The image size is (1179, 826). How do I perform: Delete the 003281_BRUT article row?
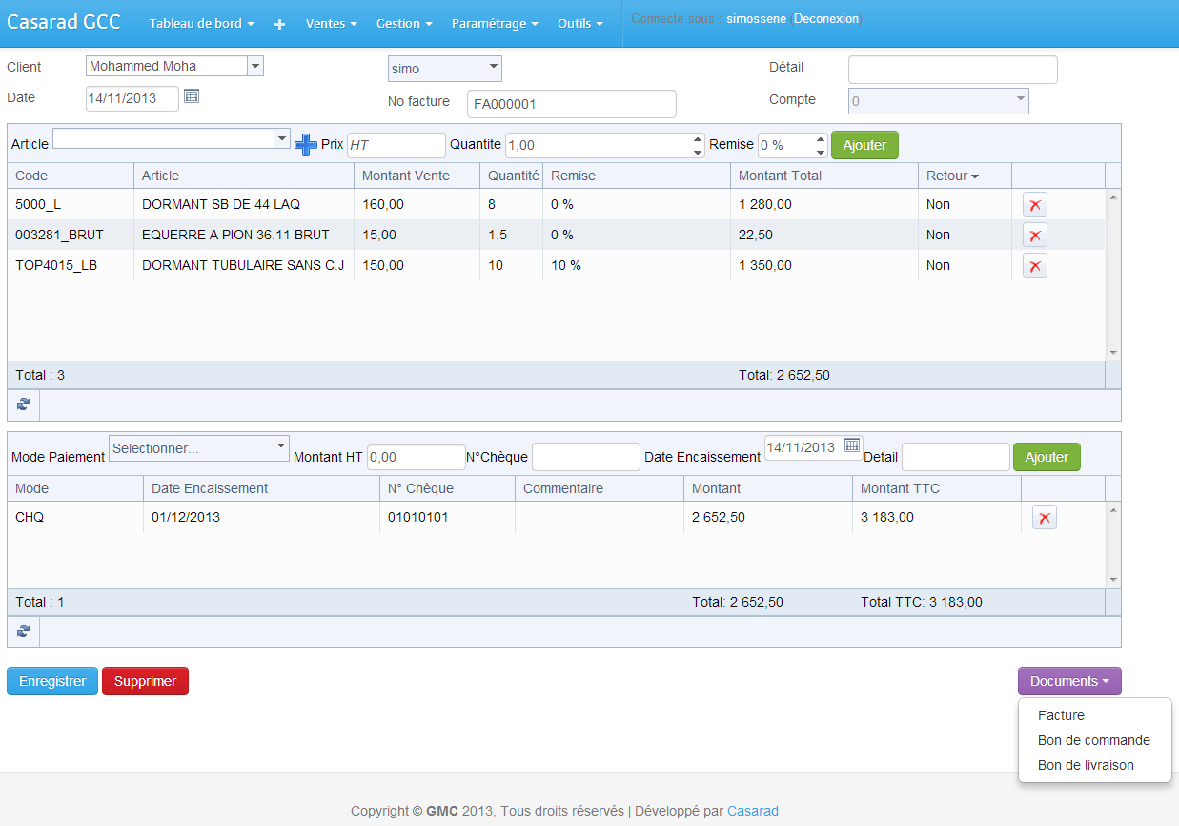pyautogui.click(x=1035, y=235)
